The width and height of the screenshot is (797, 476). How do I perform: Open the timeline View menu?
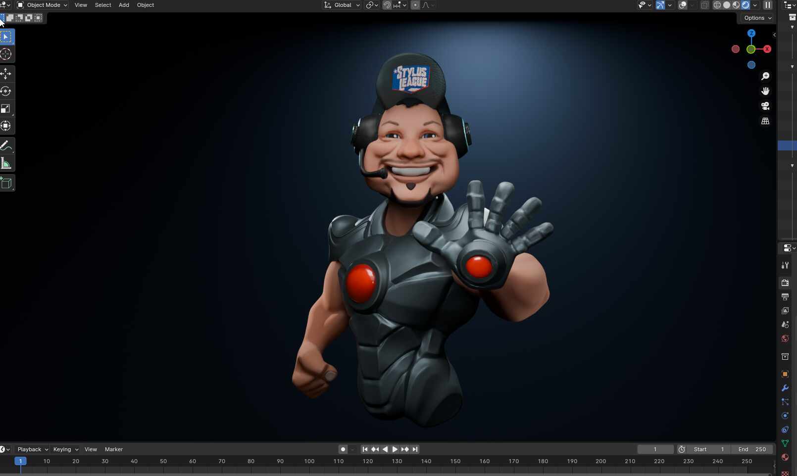[91, 449]
